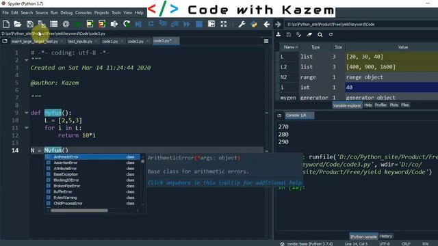This screenshot has height=246, width=438.
Task: Click Save data icon in Variable explorer
Action: 289,35
